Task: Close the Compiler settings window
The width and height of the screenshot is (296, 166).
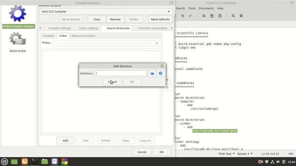Action: point(172,3)
